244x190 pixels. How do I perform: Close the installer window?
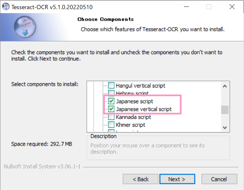232,7
